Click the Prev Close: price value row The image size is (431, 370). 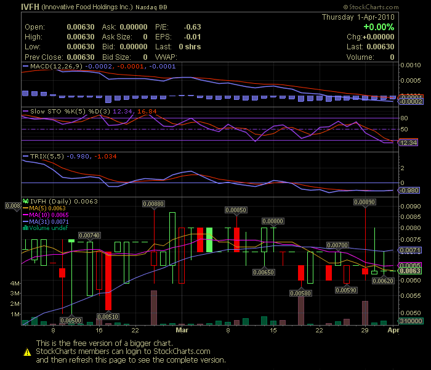tap(59, 57)
